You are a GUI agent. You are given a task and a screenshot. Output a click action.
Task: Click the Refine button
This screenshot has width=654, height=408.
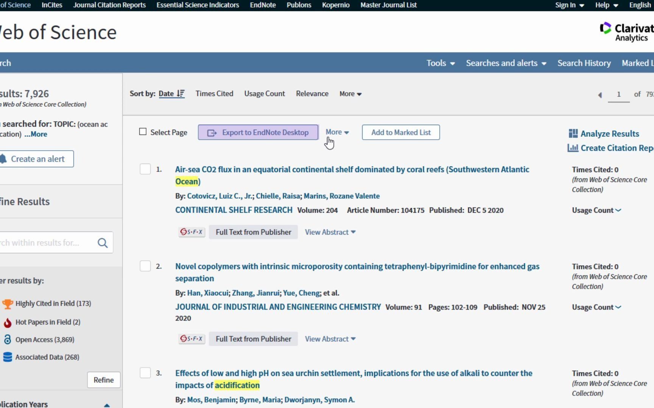(x=104, y=380)
